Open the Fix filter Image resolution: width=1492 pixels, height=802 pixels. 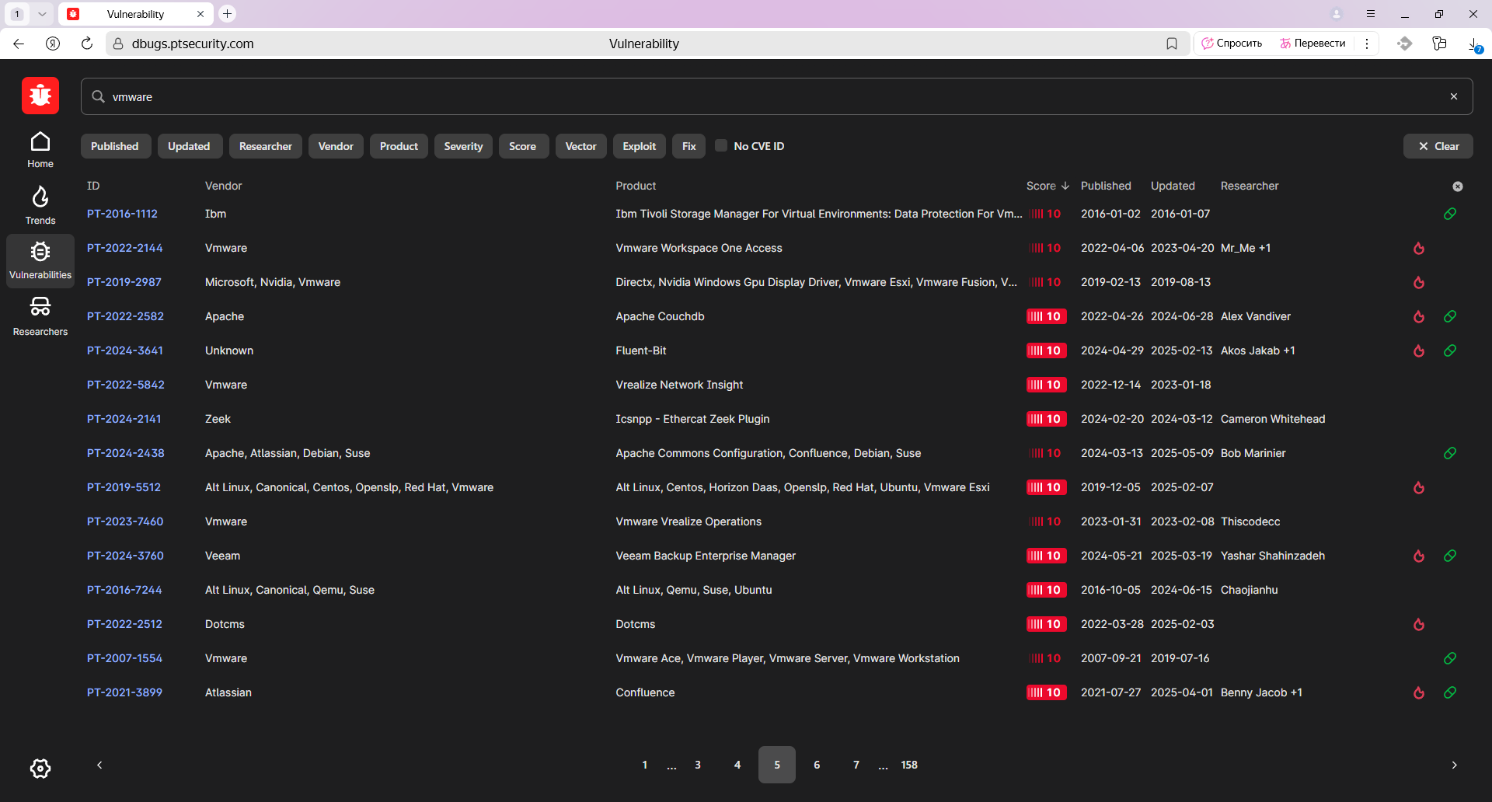688,146
